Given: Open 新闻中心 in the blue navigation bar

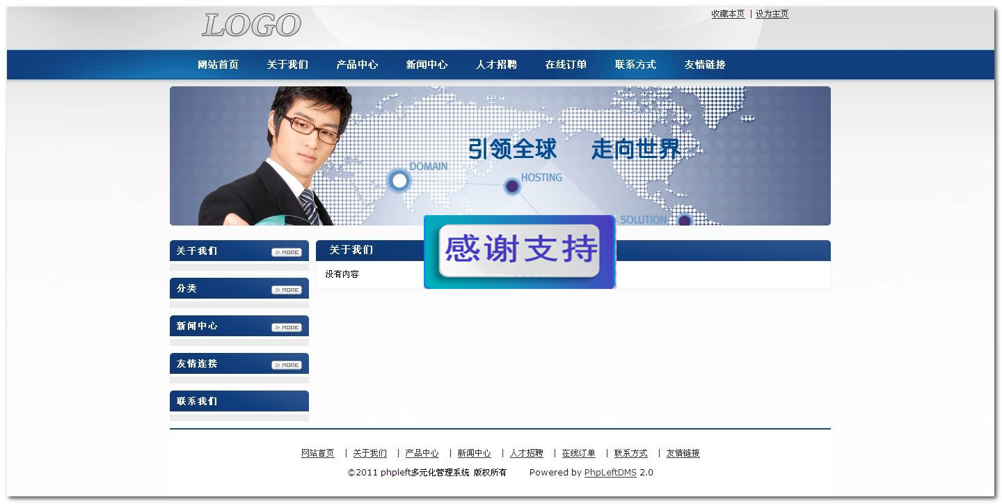Looking at the screenshot, I should coord(427,65).
